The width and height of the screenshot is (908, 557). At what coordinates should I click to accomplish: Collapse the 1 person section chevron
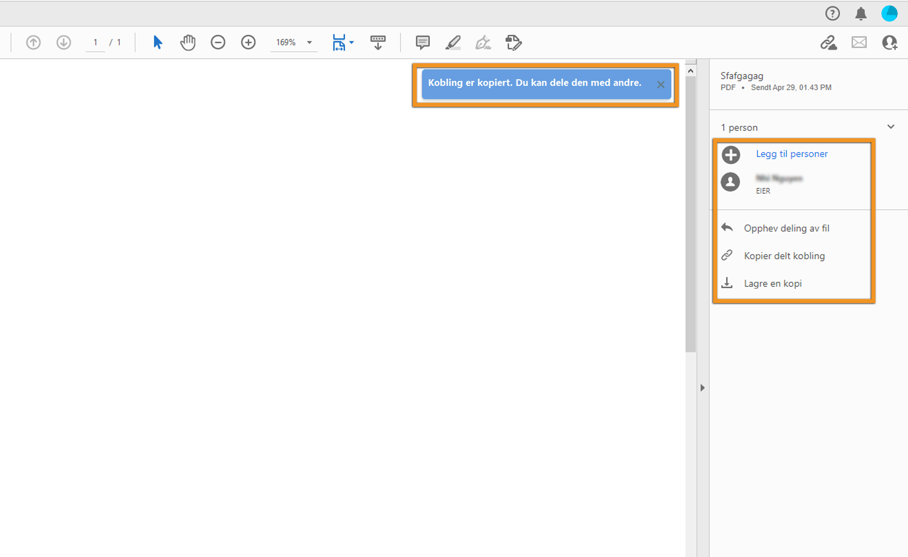(891, 127)
